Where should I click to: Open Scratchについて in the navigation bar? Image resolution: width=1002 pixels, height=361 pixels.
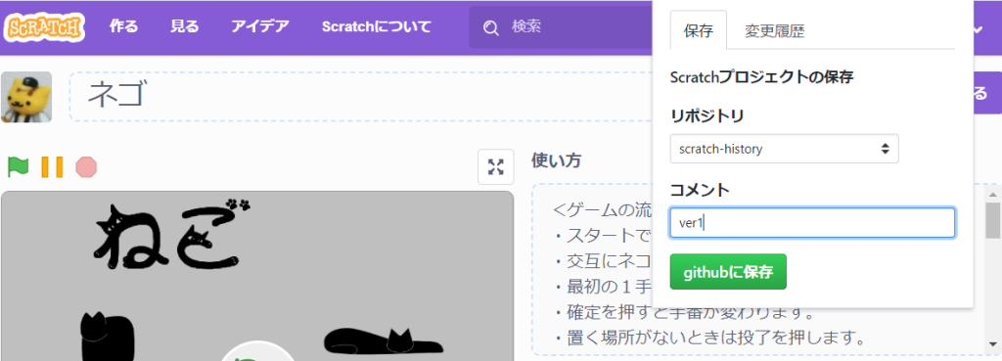(x=377, y=26)
